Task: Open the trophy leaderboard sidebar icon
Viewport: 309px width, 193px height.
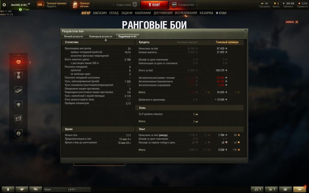Action: [x=19, y=105]
